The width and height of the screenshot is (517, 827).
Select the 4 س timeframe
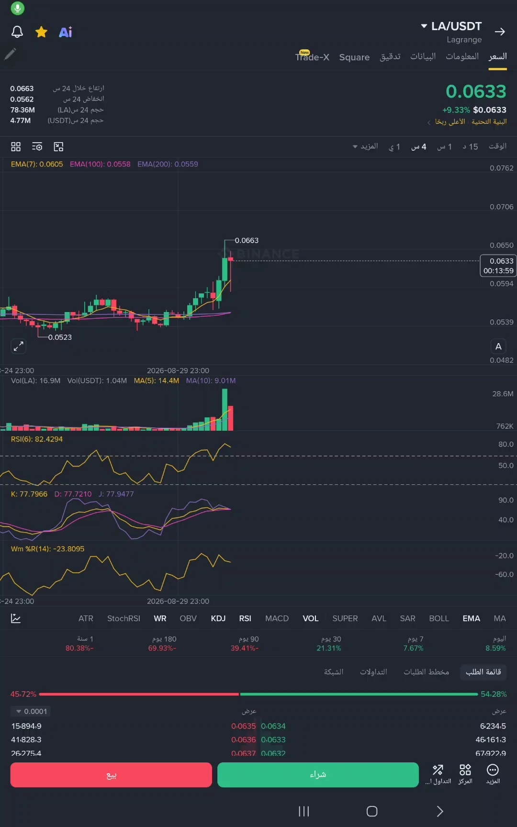tap(419, 146)
